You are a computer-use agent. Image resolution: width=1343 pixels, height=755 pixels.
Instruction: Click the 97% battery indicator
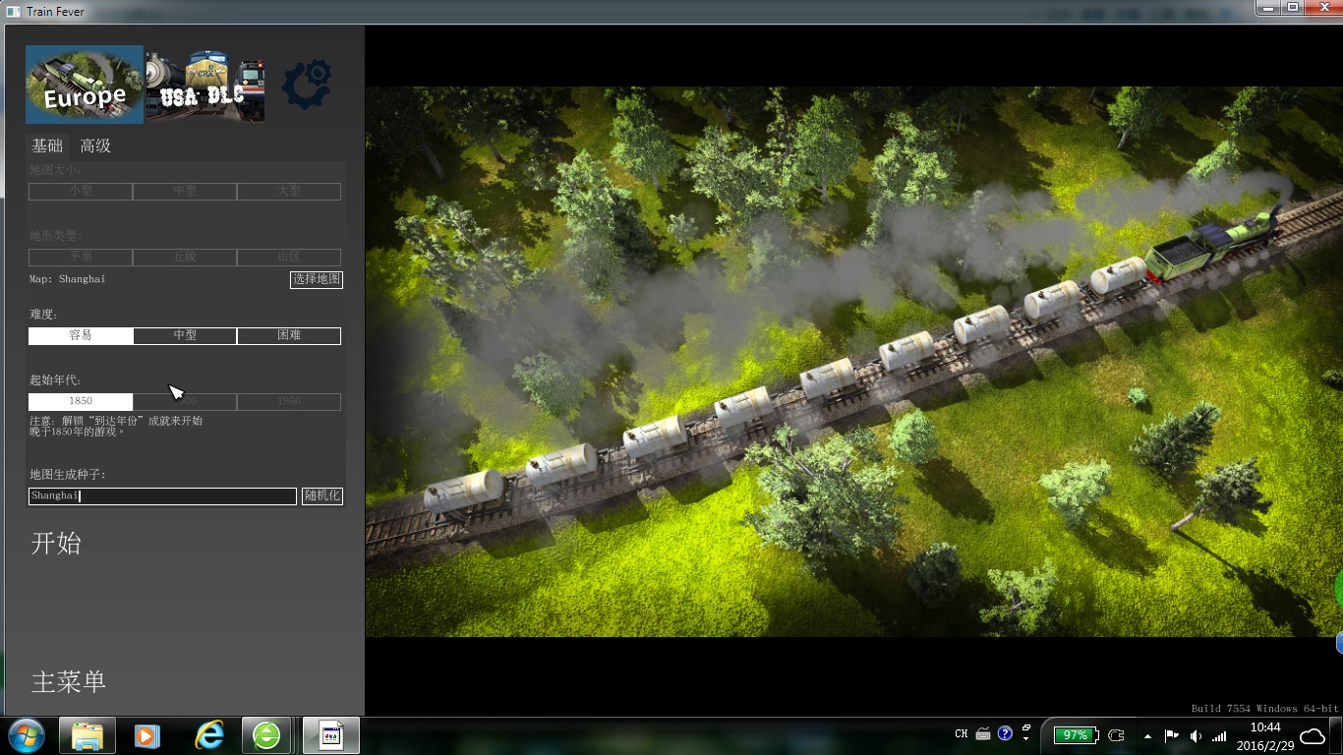pos(1076,735)
